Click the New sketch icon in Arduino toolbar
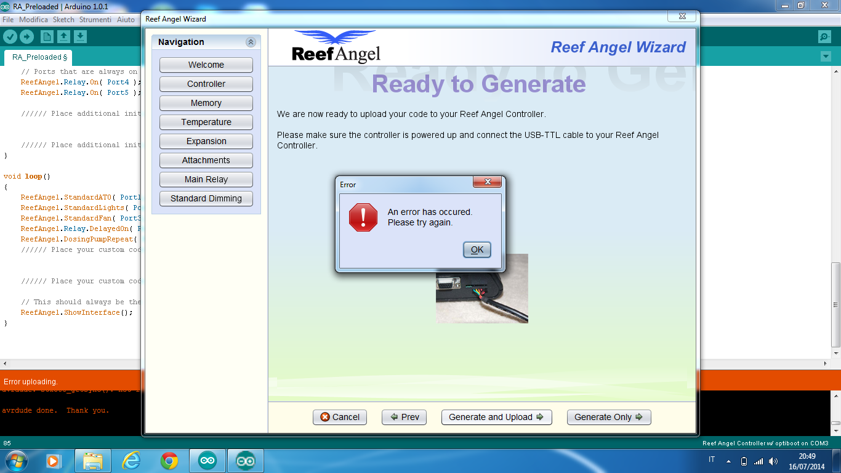 [47, 36]
